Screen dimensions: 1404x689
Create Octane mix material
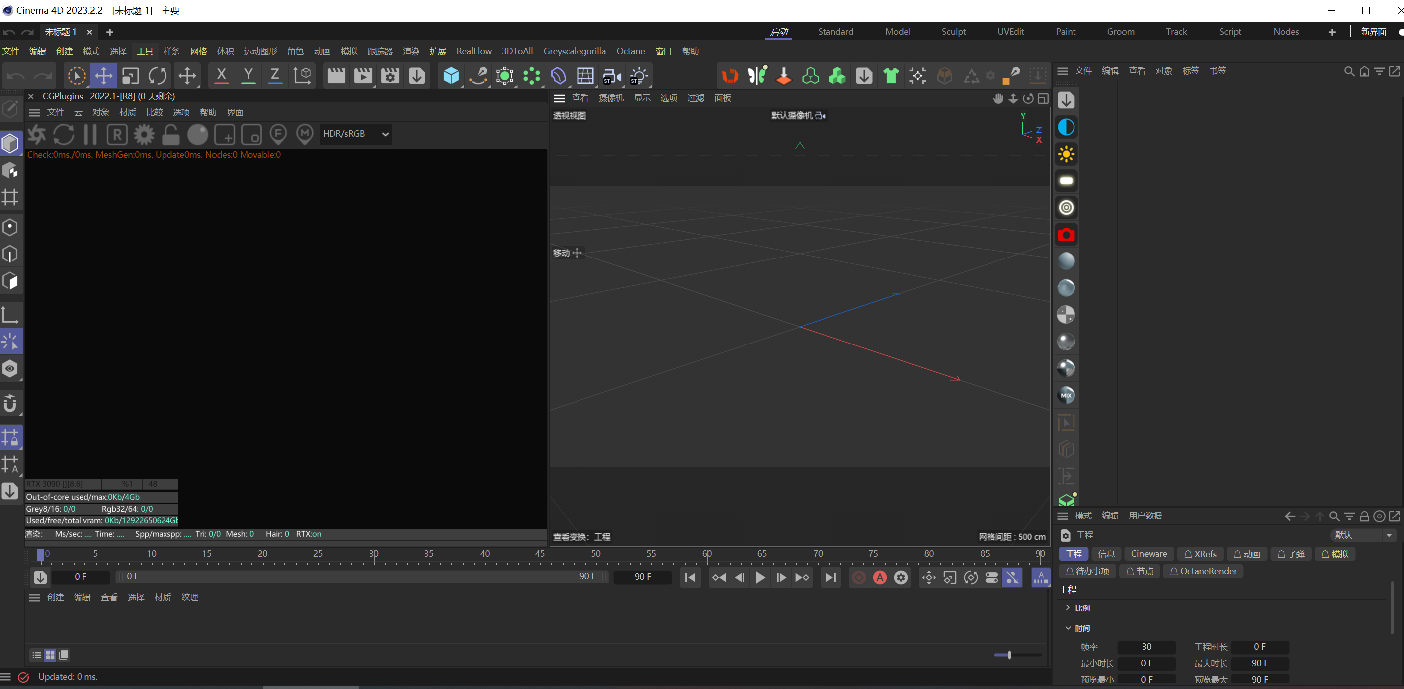(1066, 395)
